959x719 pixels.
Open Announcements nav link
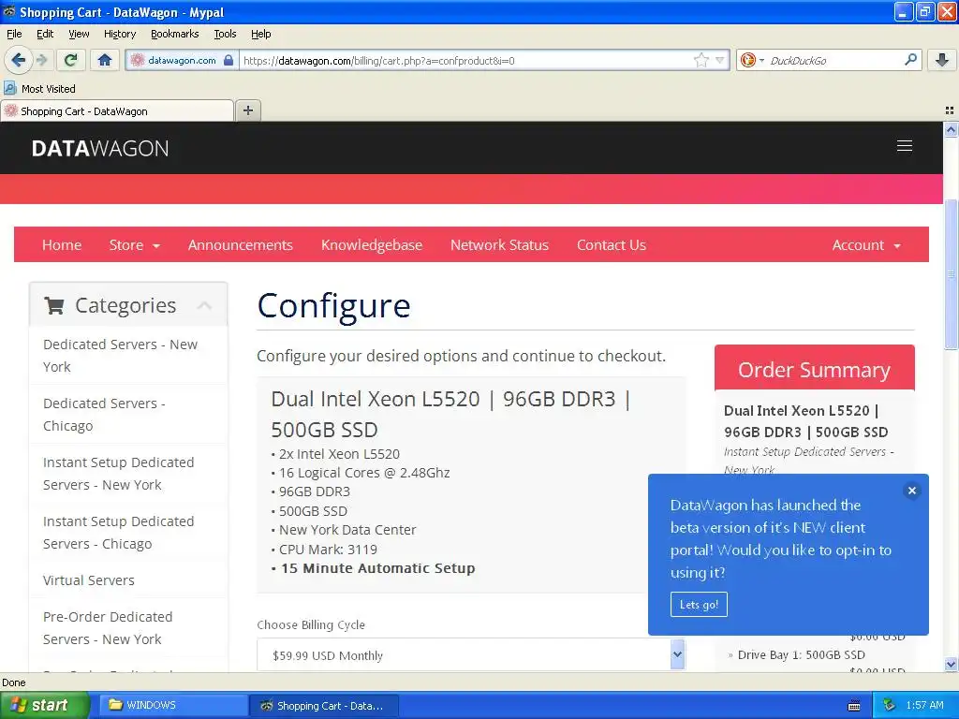tap(241, 244)
